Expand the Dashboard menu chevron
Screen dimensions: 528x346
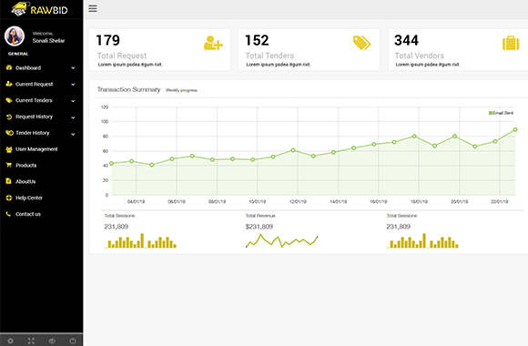[x=73, y=68]
